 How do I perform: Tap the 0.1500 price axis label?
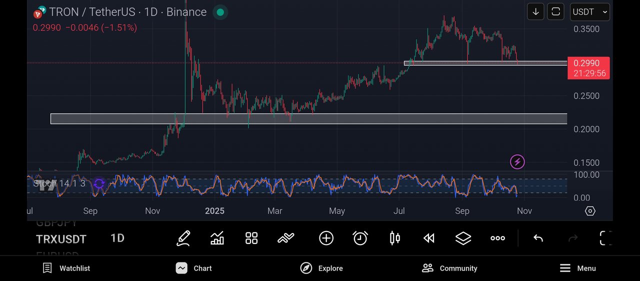click(586, 162)
